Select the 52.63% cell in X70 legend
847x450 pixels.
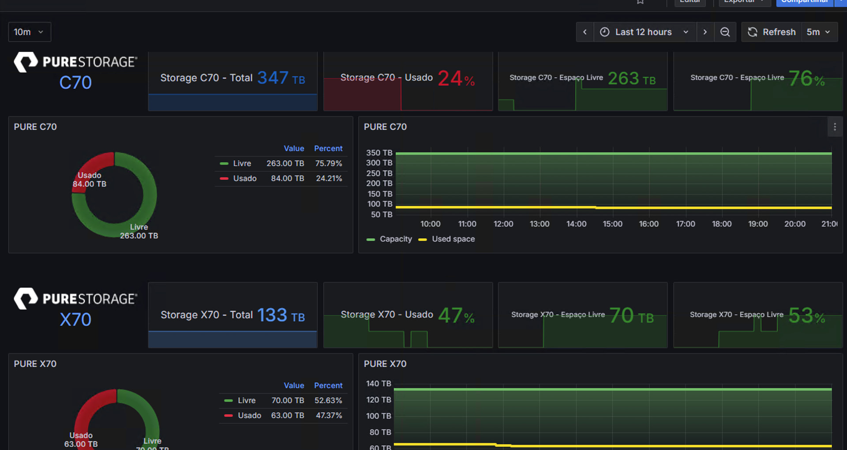(x=328, y=401)
